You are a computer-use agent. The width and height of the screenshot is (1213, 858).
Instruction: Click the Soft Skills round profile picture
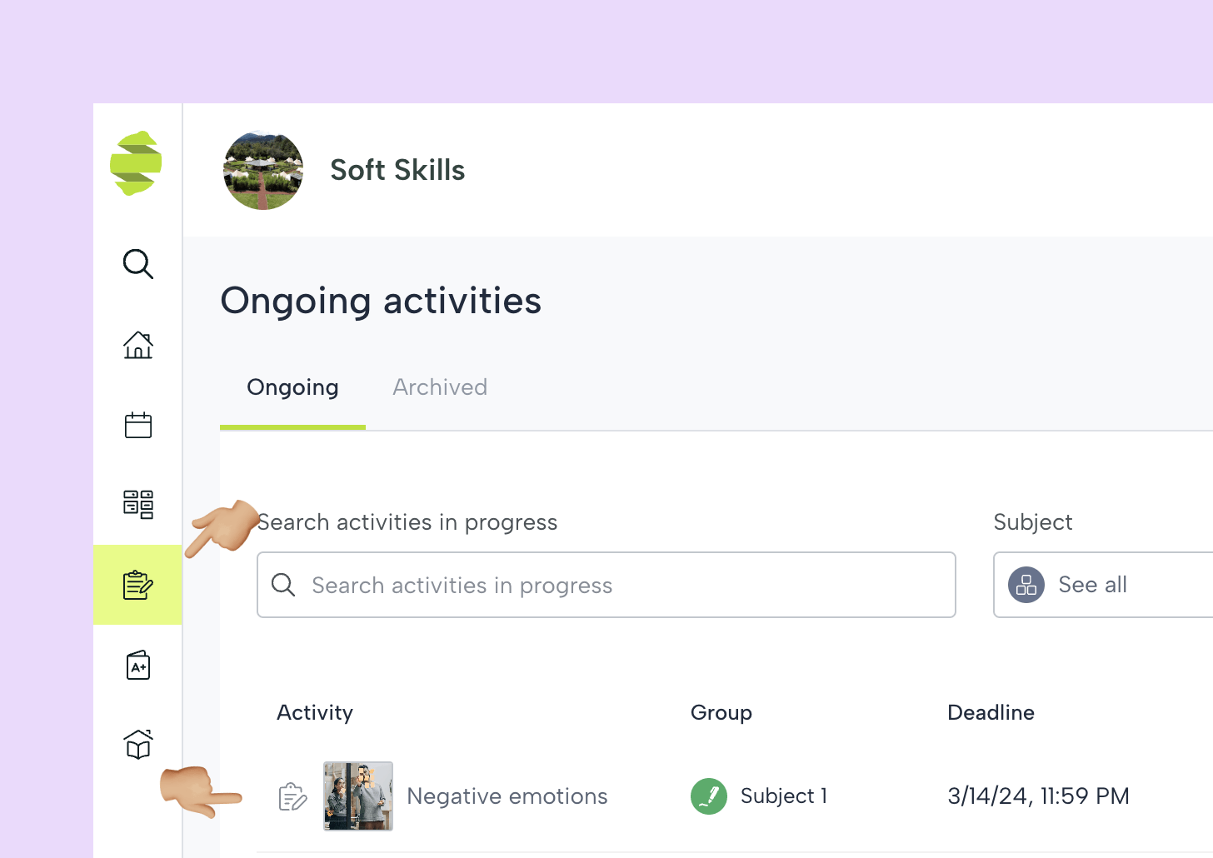(x=263, y=170)
